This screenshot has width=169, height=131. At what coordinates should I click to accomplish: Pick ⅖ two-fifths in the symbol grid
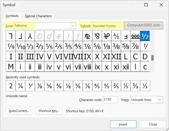59,46
